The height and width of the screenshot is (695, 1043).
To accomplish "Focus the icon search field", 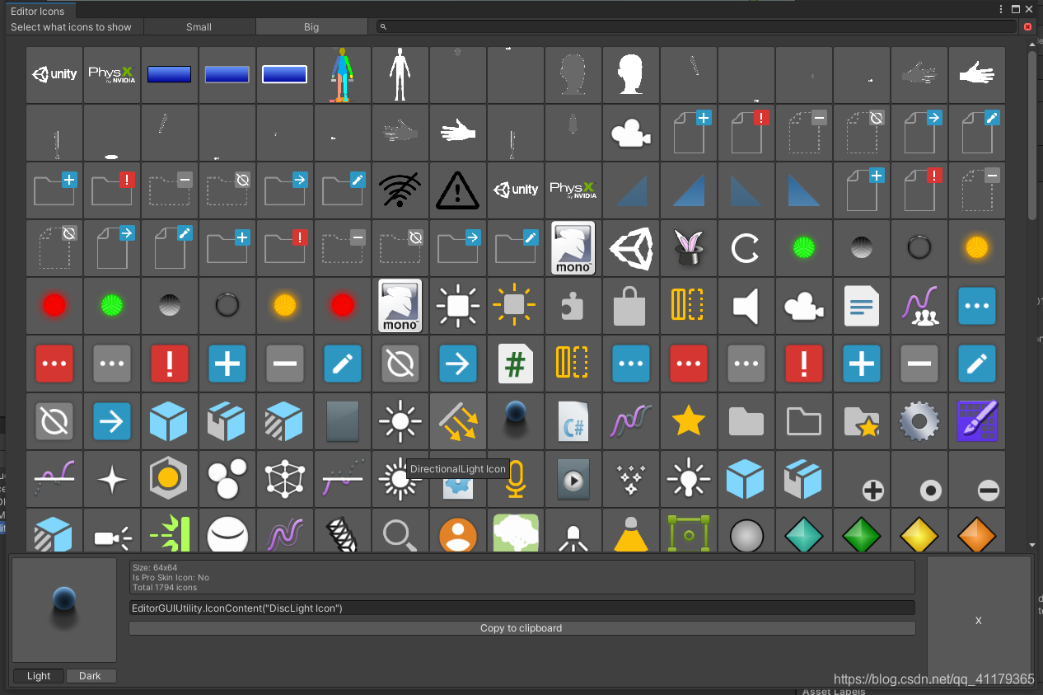I will pos(696,27).
